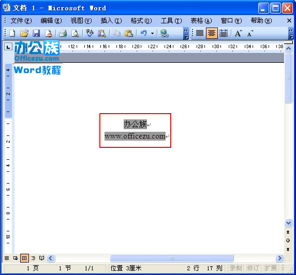The image size is (296, 275).
Task: Toggle 修订 track changes in status bar
Action: point(253,268)
